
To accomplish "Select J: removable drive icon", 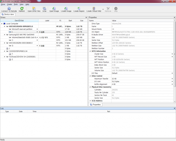I will coord(7,48).
